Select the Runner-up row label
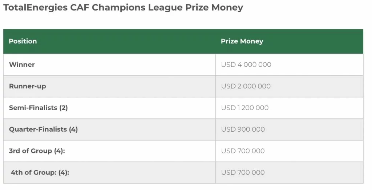 28,86
